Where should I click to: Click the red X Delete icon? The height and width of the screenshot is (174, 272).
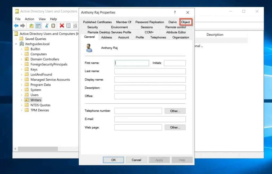62,26
